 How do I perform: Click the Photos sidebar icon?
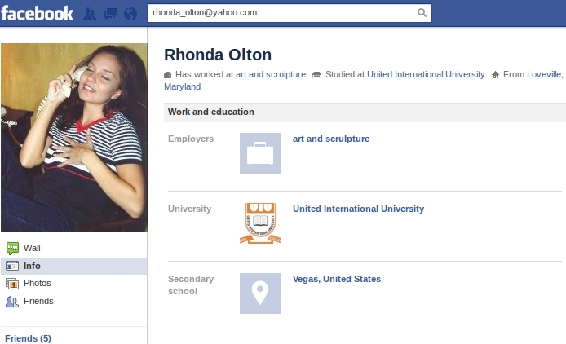pyautogui.click(x=12, y=284)
